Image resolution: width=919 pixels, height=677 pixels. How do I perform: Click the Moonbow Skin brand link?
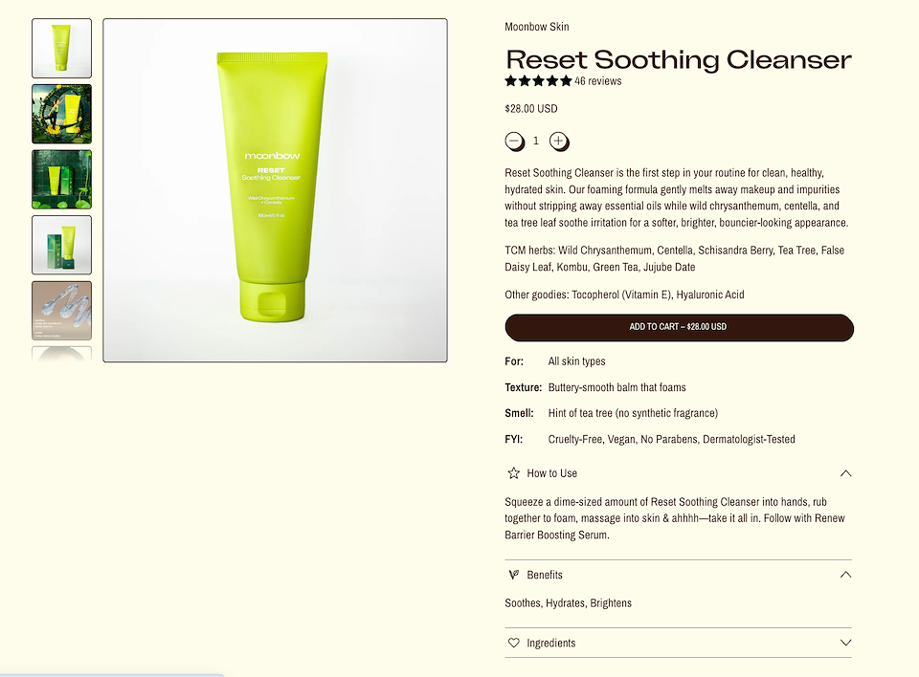(x=537, y=27)
